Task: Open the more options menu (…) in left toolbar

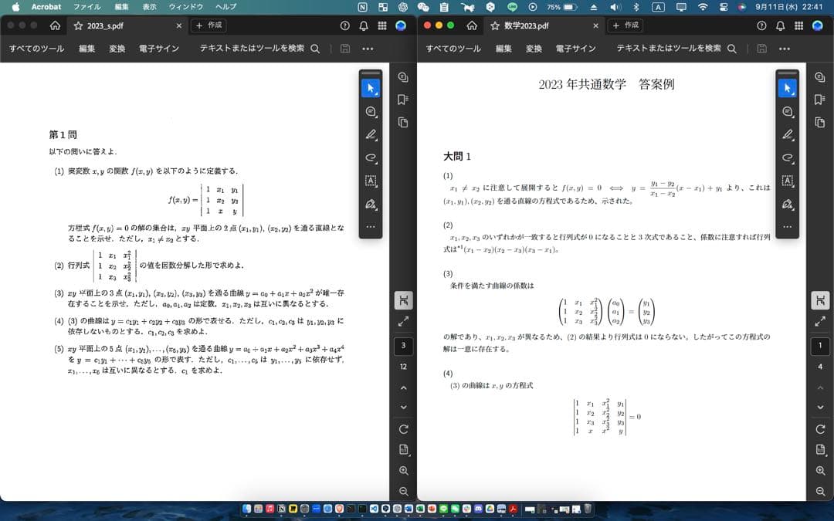Action: click(x=368, y=48)
